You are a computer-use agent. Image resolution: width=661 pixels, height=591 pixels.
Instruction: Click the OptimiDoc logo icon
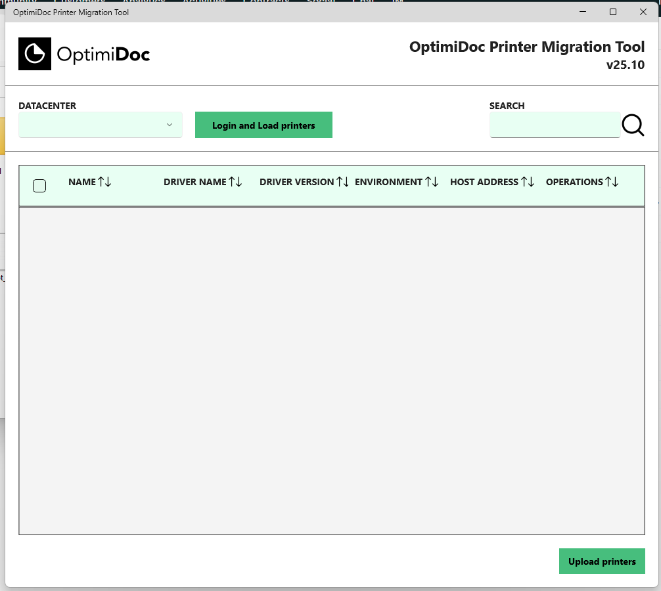coord(35,54)
